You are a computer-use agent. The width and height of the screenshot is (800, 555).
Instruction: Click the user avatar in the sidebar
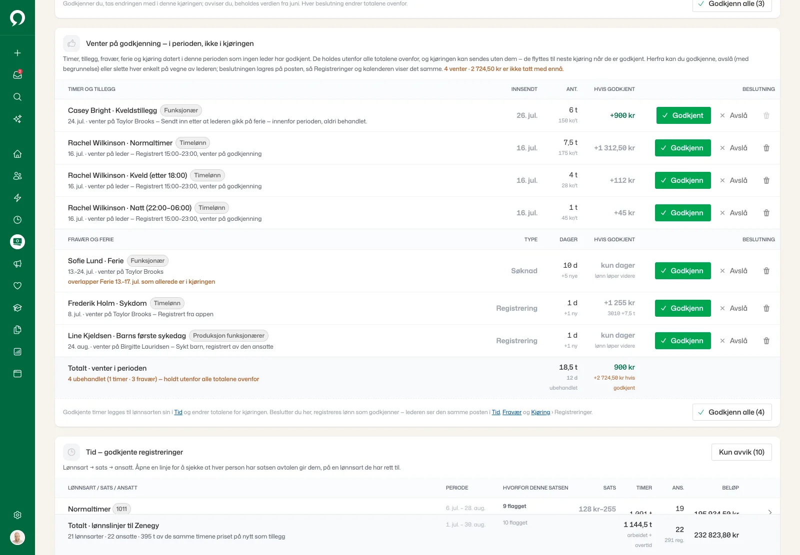[17, 538]
